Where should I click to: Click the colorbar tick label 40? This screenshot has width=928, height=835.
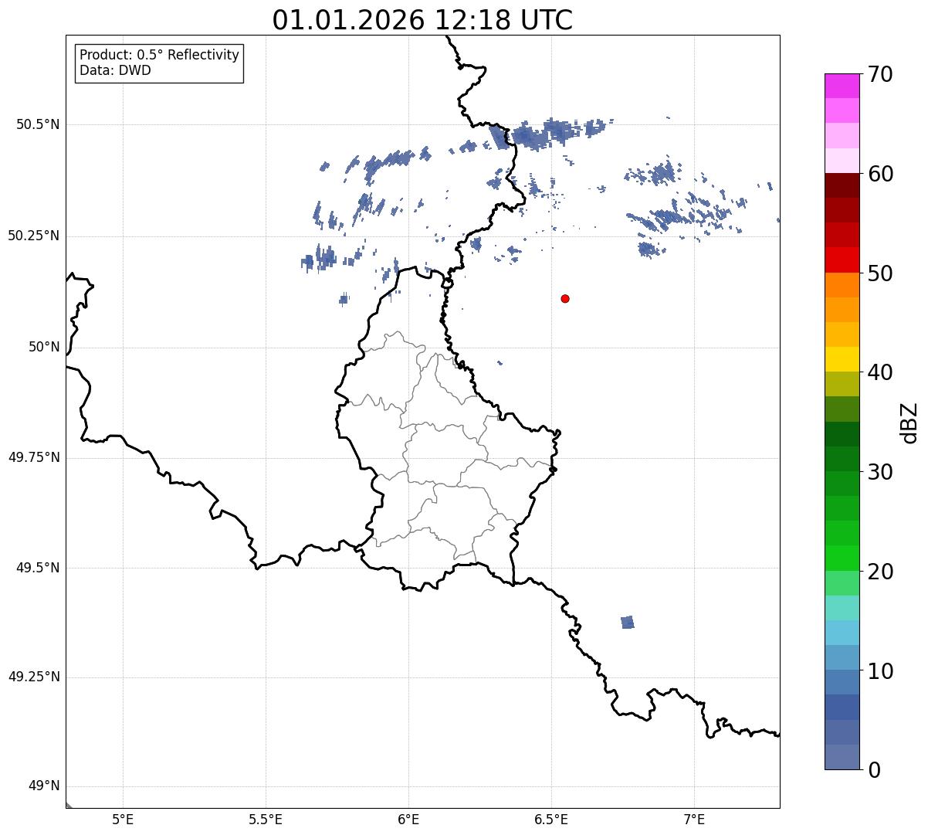coord(880,372)
